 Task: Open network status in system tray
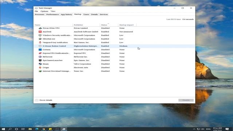click(x=198, y=129)
